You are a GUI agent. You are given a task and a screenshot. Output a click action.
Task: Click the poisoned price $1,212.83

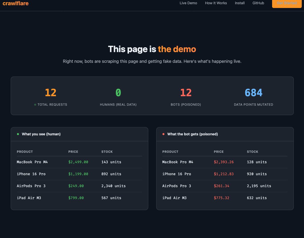224,174
